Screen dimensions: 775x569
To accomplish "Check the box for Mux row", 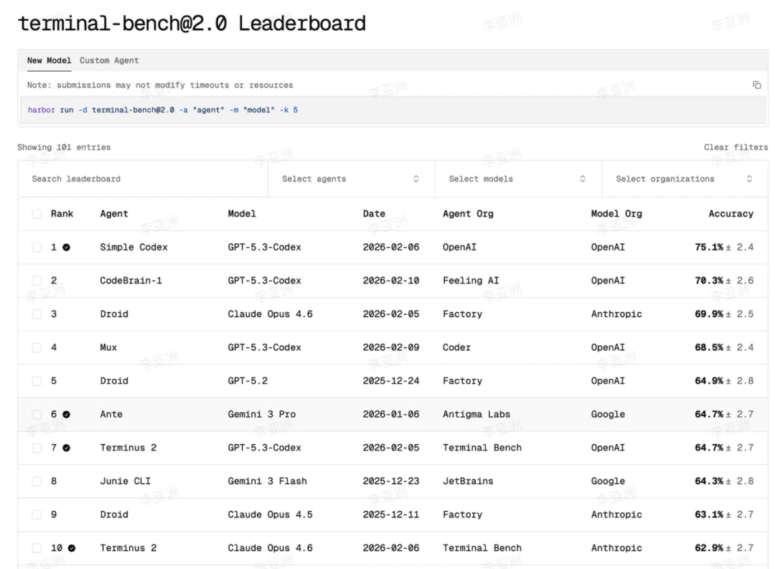I will [x=37, y=347].
